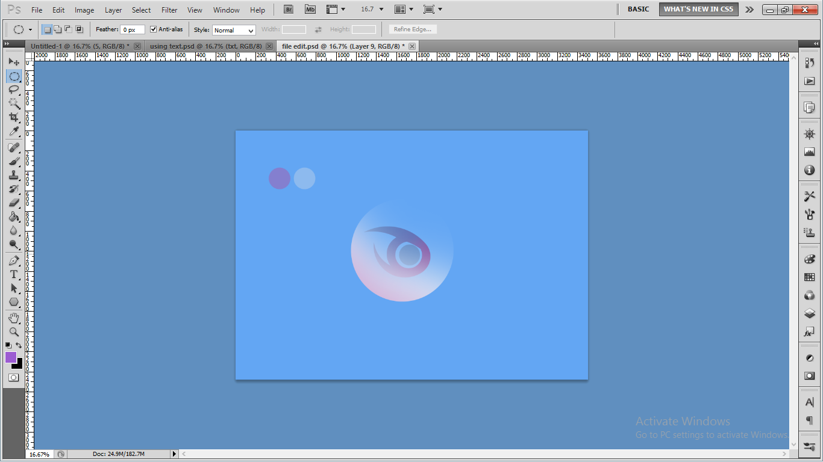This screenshot has height=462, width=823.
Task: Enable Add to selection mode
Action: pos(57,29)
